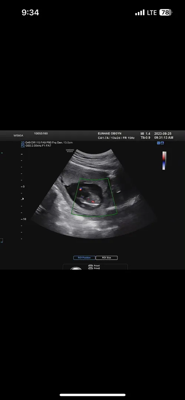Click the Doppler color scale bar
The width and height of the screenshot is (185, 400).
[x=164, y=160]
